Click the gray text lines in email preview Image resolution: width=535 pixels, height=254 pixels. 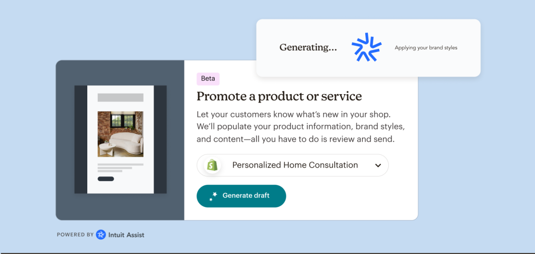click(x=120, y=168)
